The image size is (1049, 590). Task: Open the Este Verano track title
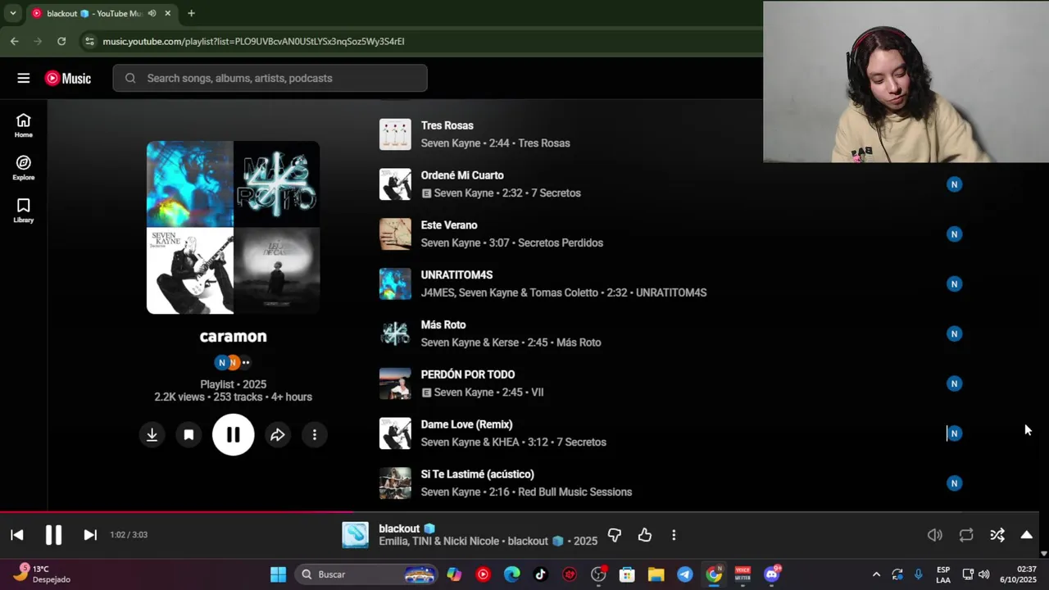coord(449,225)
